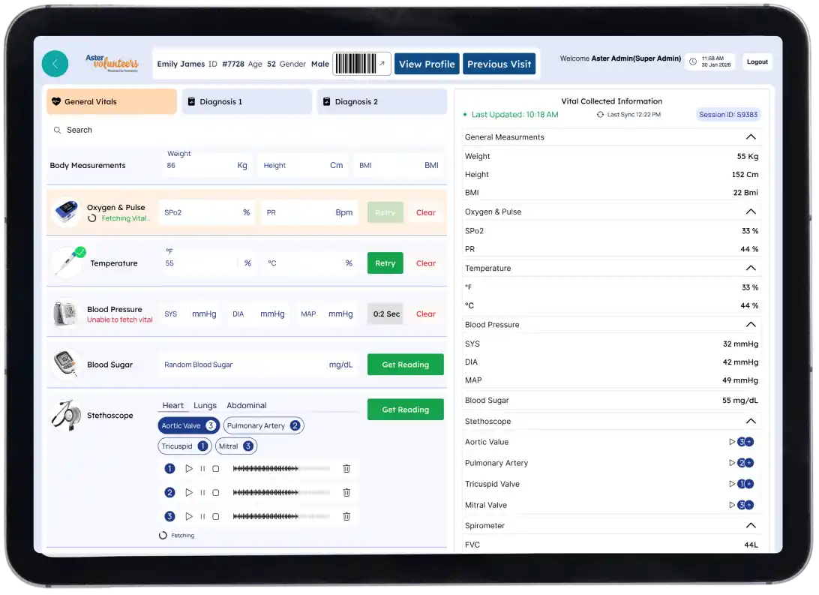Collapse the General Measurments section

(751, 137)
